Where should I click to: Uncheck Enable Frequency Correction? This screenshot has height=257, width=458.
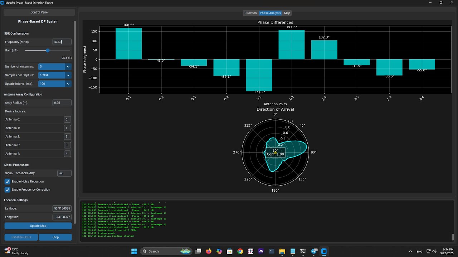click(x=8, y=190)
